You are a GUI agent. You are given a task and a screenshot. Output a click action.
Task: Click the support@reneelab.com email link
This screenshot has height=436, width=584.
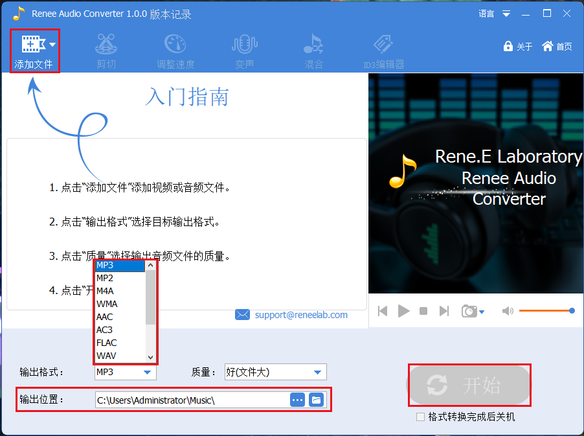coord(301,315)
